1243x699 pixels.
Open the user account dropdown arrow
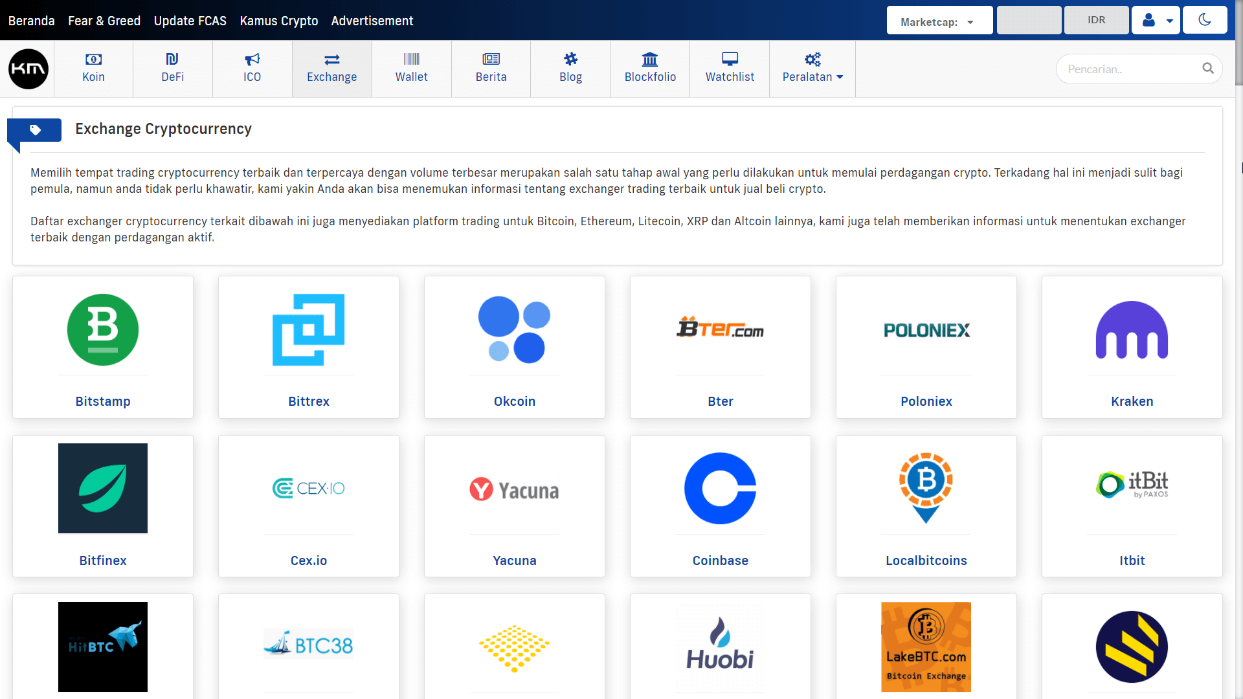pyautogui.click(x=1170, y=20)
